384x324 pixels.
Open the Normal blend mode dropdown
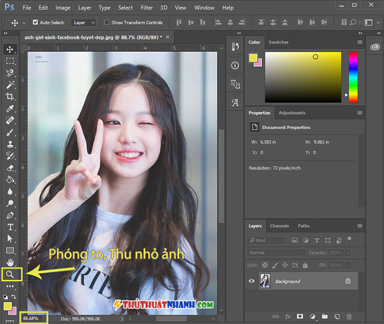[276, 253]
